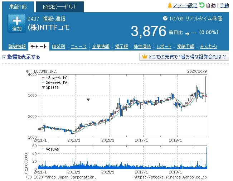Click the alert bell icon
The image size is (233, 181).
170,6
